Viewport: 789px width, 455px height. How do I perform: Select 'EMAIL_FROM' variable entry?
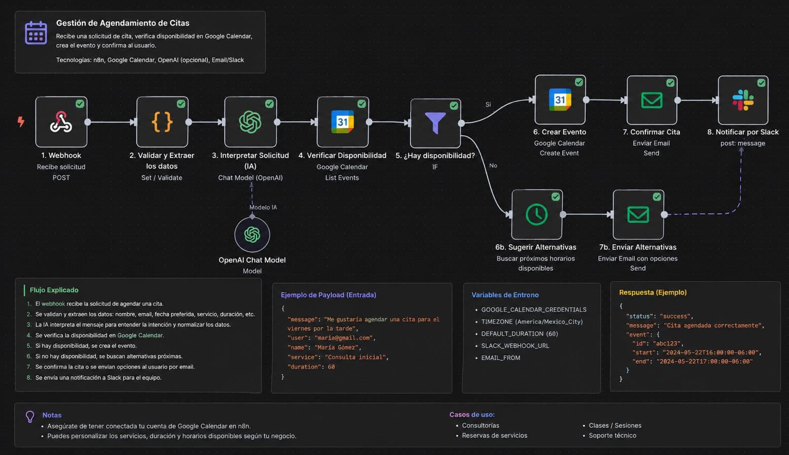(501, 358)
